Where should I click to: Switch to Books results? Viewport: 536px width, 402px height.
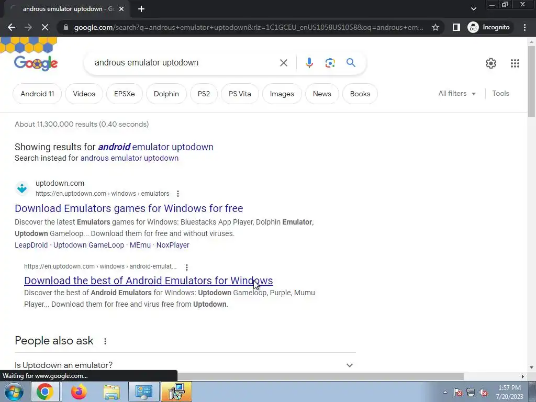pos(360,94)
